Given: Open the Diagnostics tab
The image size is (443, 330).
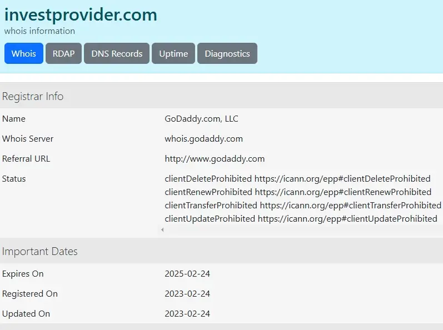Looking at the screenshot, I should [227, 53].
